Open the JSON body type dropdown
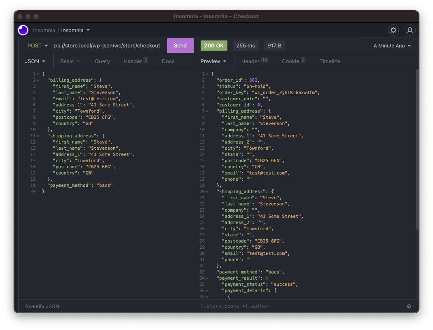 coord(35,61)
